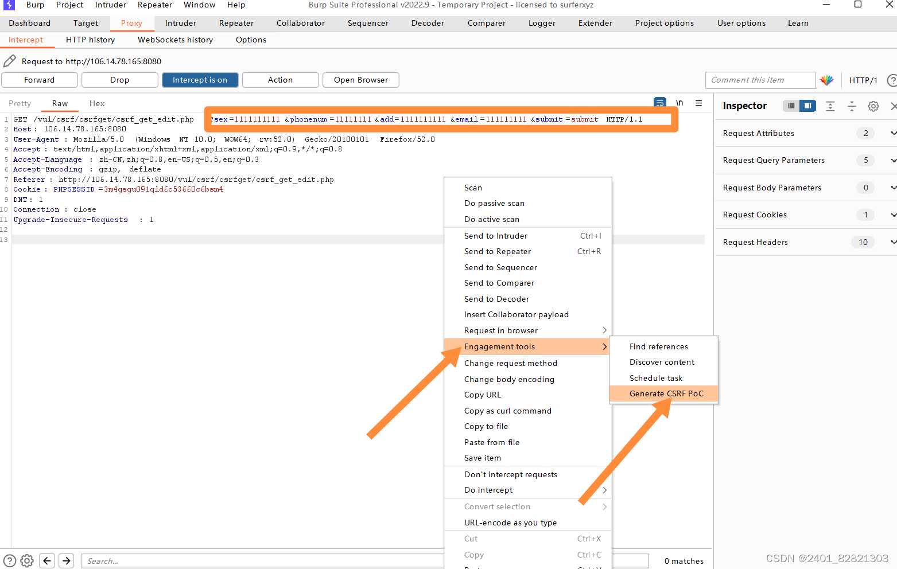Open Proxy Options sub-tab

(x=251, y=40)
